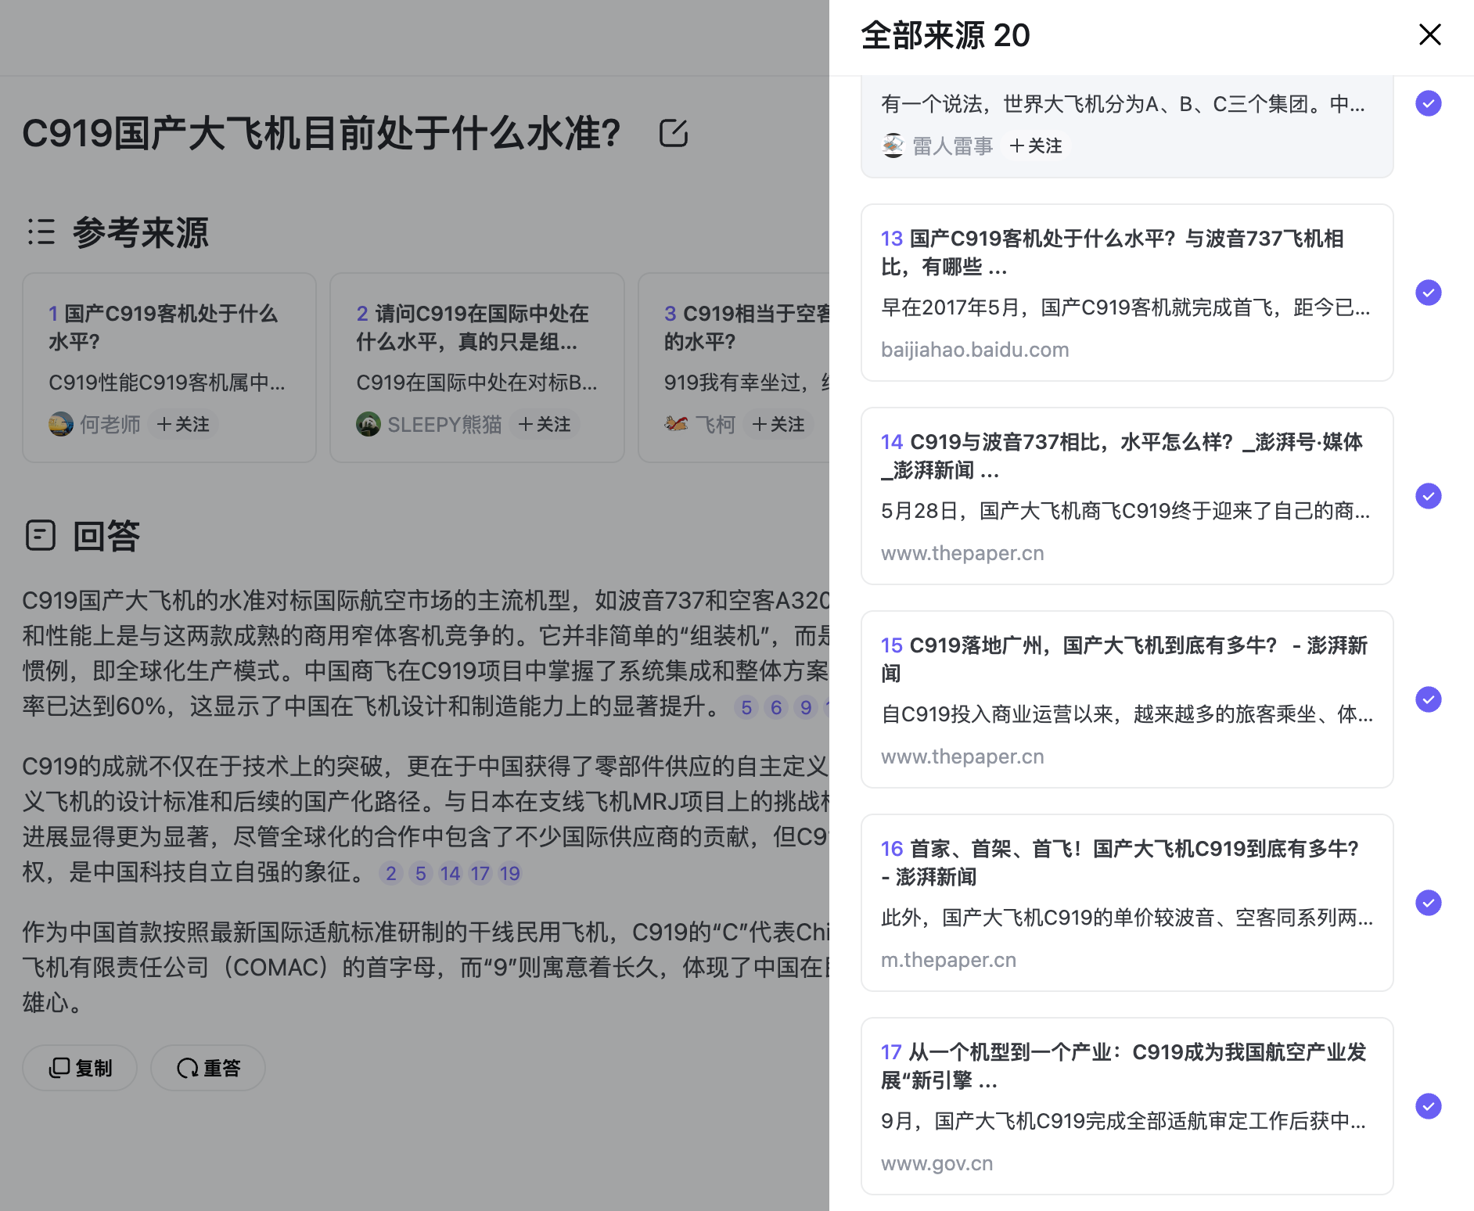This screenshot has height=1211, width=1474.
Task: Click snippet 此外，国产大飞机C919的单价
Action: point(1127,918)
